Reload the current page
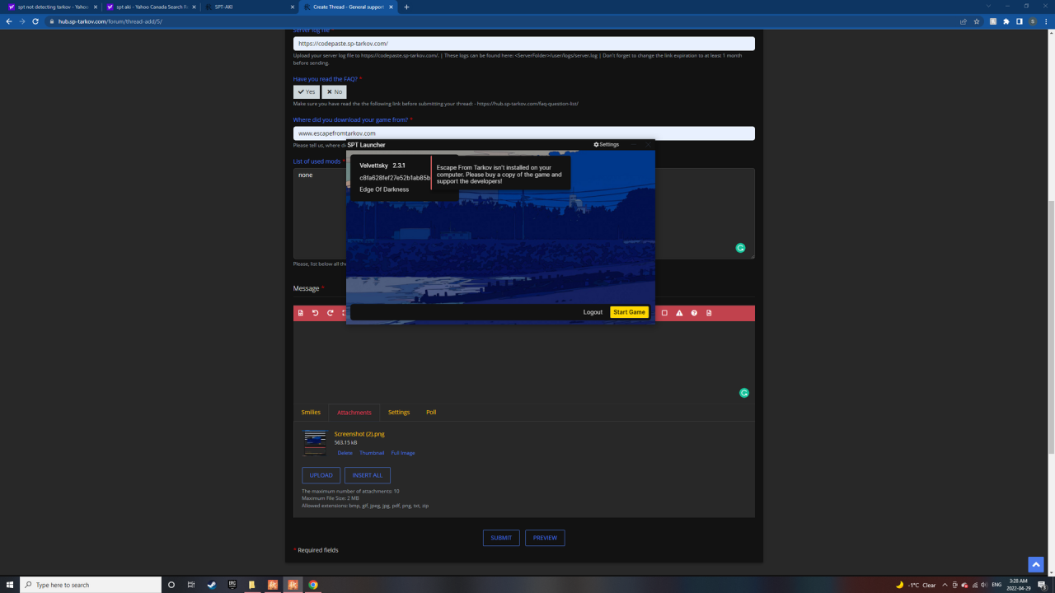This screenshot has width=1055, height=593. (35, 21)
